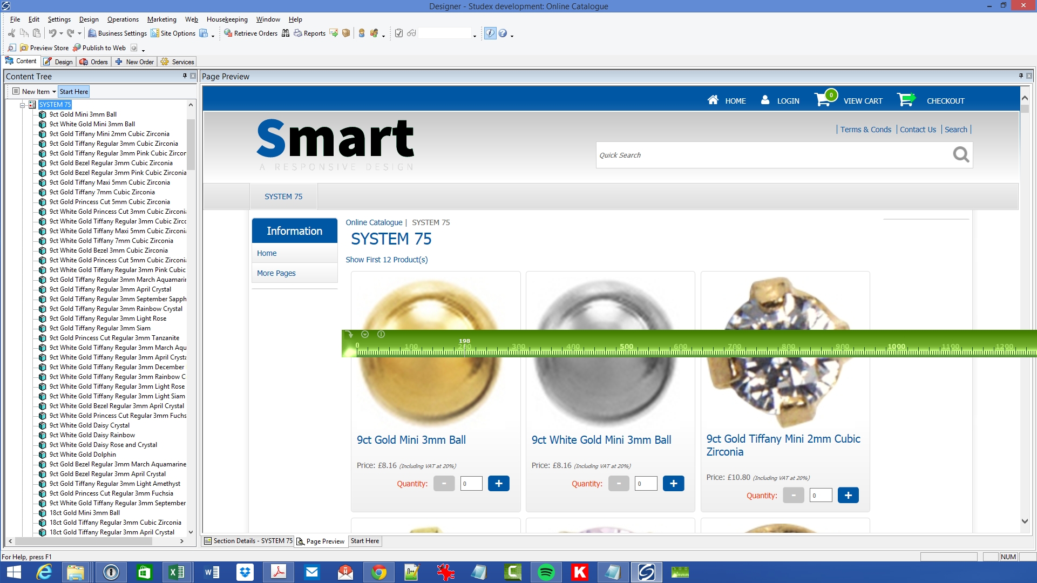
Task: Click the Terms & Conds link
Action: [865, 130]
